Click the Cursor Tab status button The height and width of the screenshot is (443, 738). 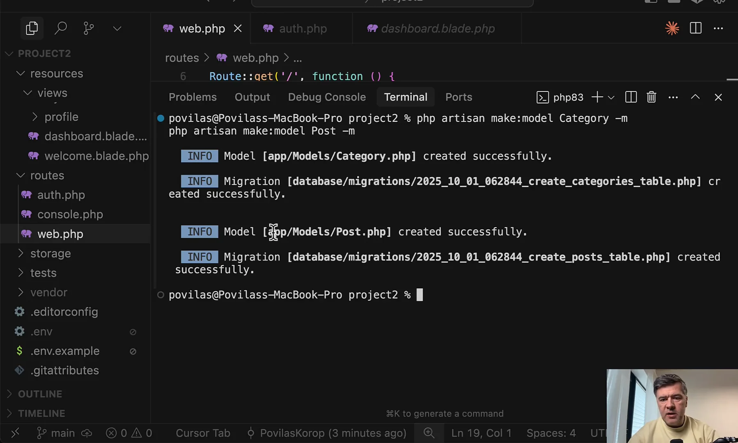203,433
